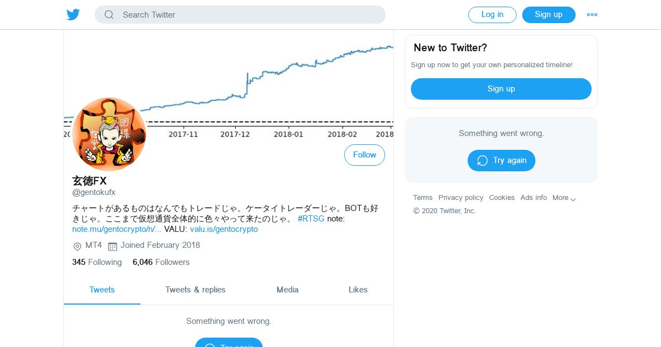The width and height of the screenshot is (661, 347).
Task: Click Sign up in New to Twitter panel
Action: tap(501, 89)
